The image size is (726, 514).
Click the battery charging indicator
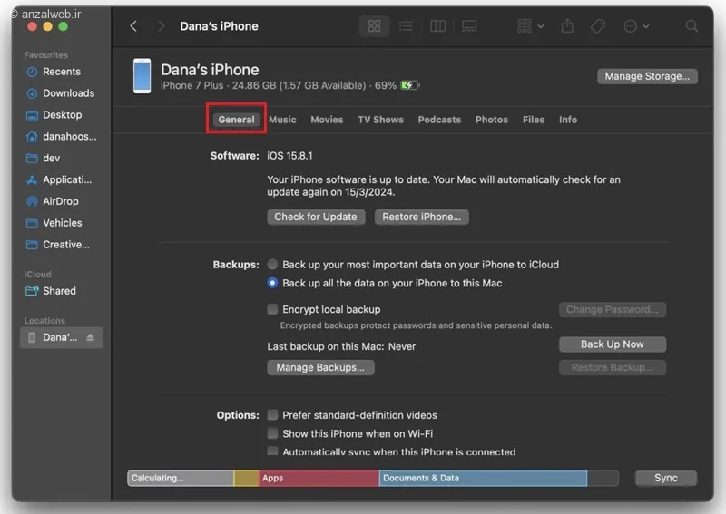pyautogui.click(x=410, y=85)
